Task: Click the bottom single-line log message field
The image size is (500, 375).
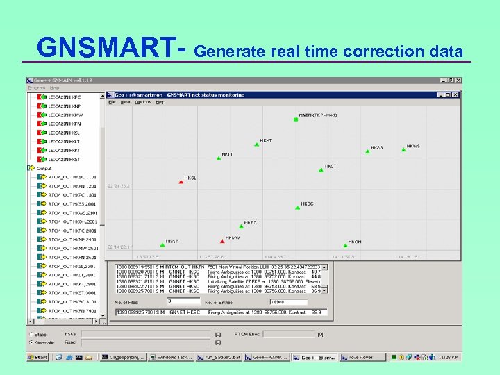Action: click(x=222, y=312)
